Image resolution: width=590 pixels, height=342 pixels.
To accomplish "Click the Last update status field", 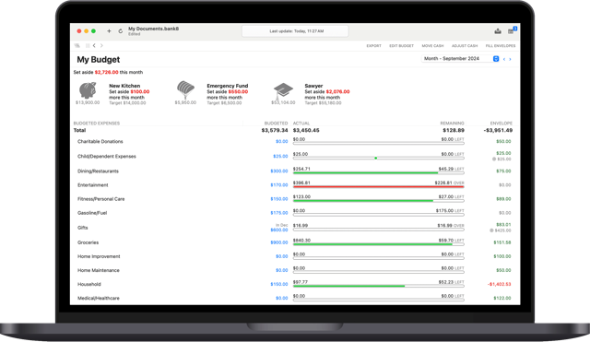I will 295,31.
